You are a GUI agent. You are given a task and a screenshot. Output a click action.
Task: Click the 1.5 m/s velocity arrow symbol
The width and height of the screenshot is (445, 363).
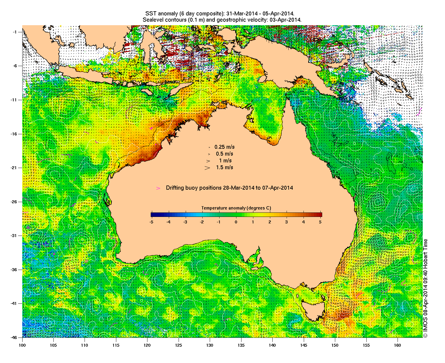207,168
